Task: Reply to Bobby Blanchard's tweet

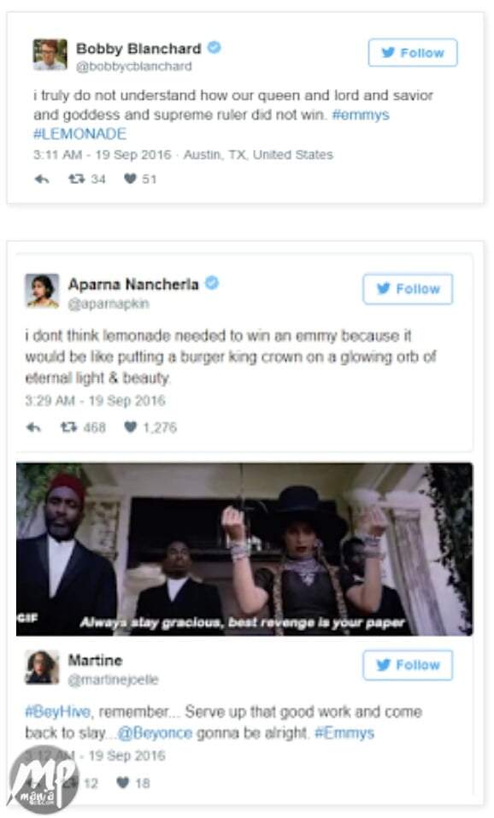Action: [x=42, y=179]
